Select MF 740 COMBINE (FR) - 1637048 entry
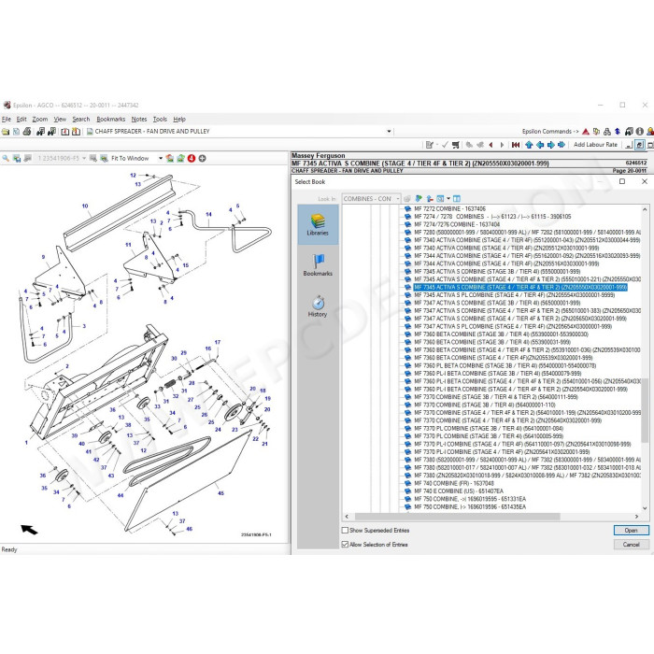This screenshot has height=654, width=654. point(454,483)
